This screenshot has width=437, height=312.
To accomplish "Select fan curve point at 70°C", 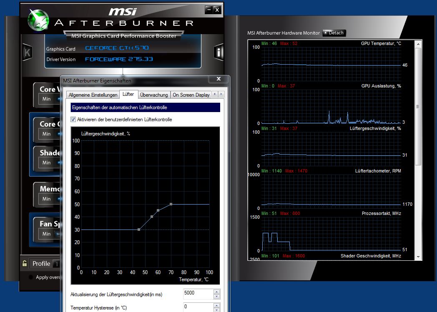I will click(x=171, y=204).
